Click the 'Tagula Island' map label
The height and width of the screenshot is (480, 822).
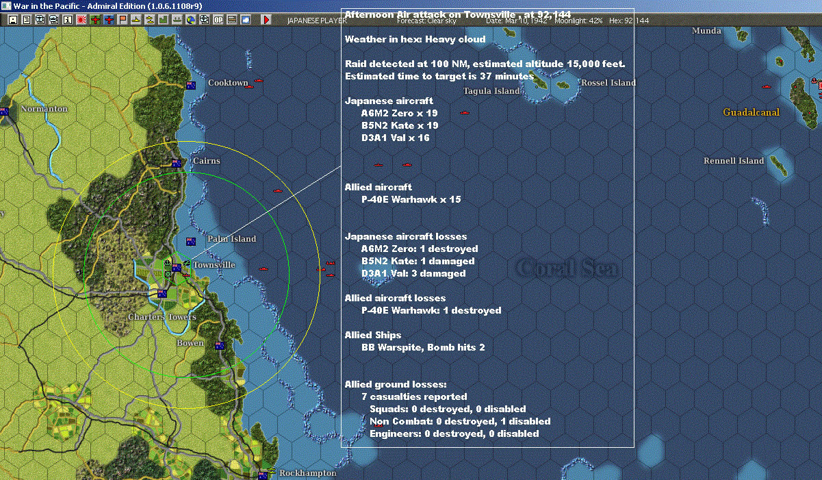tap(491, 90)
